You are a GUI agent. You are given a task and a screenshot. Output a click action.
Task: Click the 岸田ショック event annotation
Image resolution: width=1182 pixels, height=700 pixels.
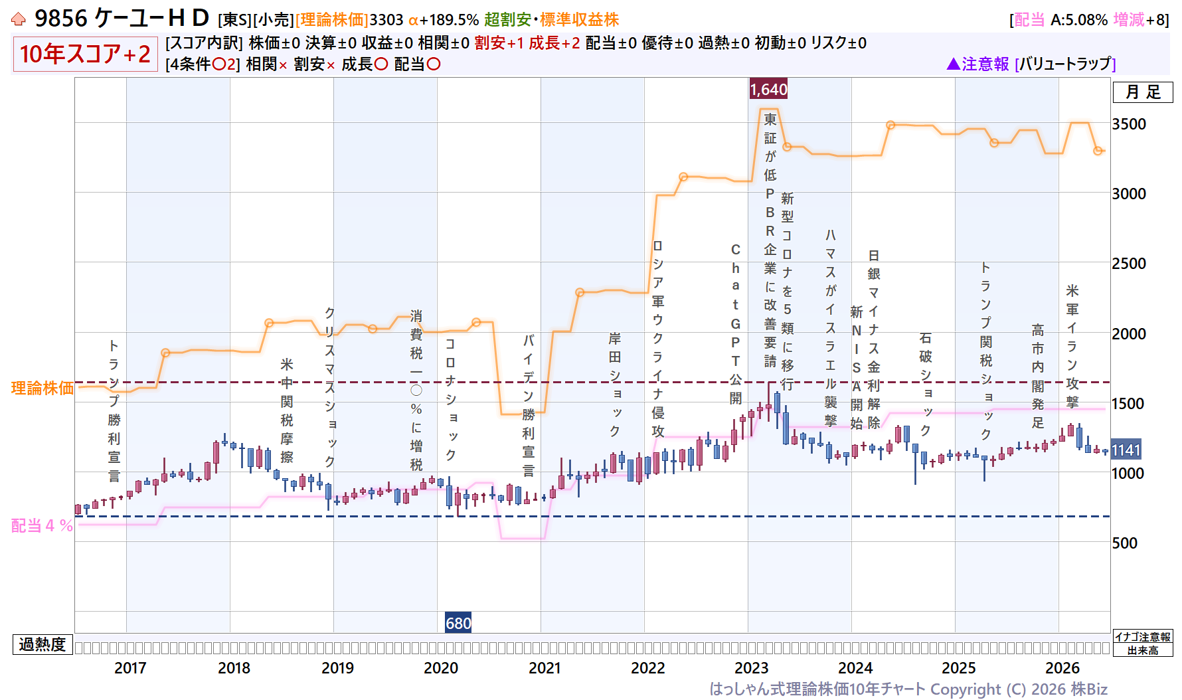615,385
